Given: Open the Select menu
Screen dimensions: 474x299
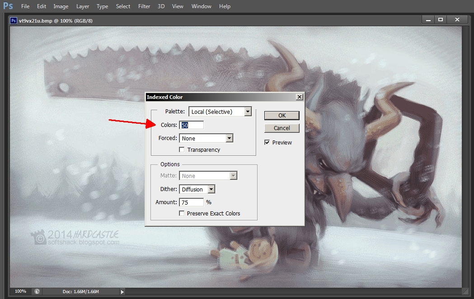Looking at the screenshot, I should [123, 6].
